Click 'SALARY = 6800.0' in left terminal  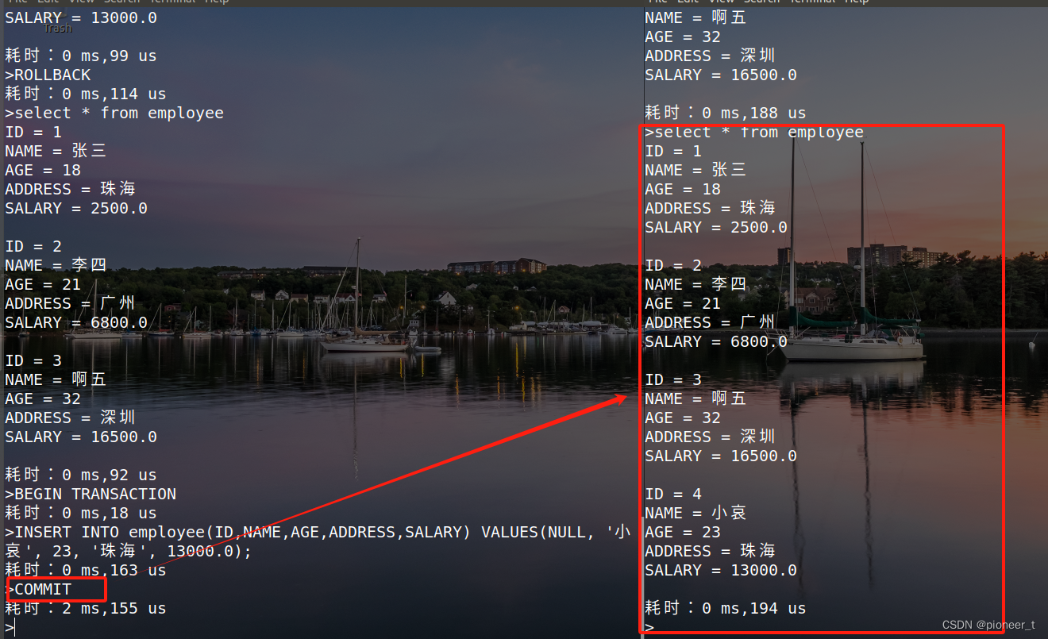click(76, 323)
